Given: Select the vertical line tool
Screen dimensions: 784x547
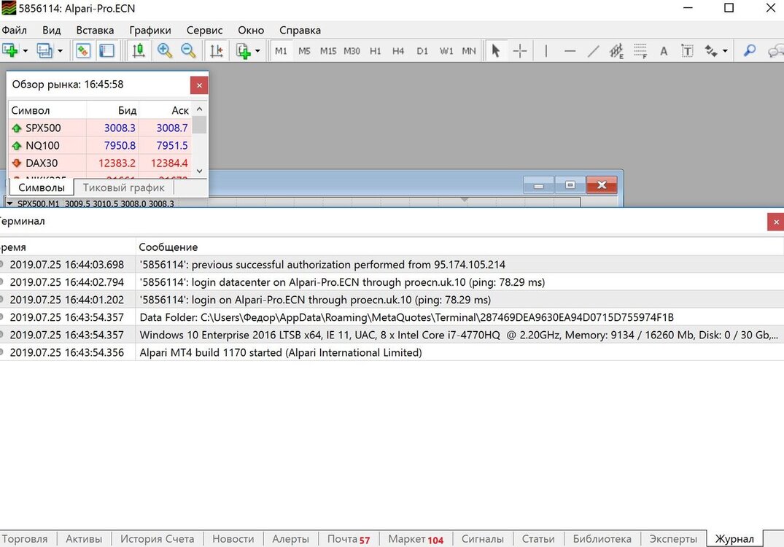Looking at the screenshot, I should [546, 50].
